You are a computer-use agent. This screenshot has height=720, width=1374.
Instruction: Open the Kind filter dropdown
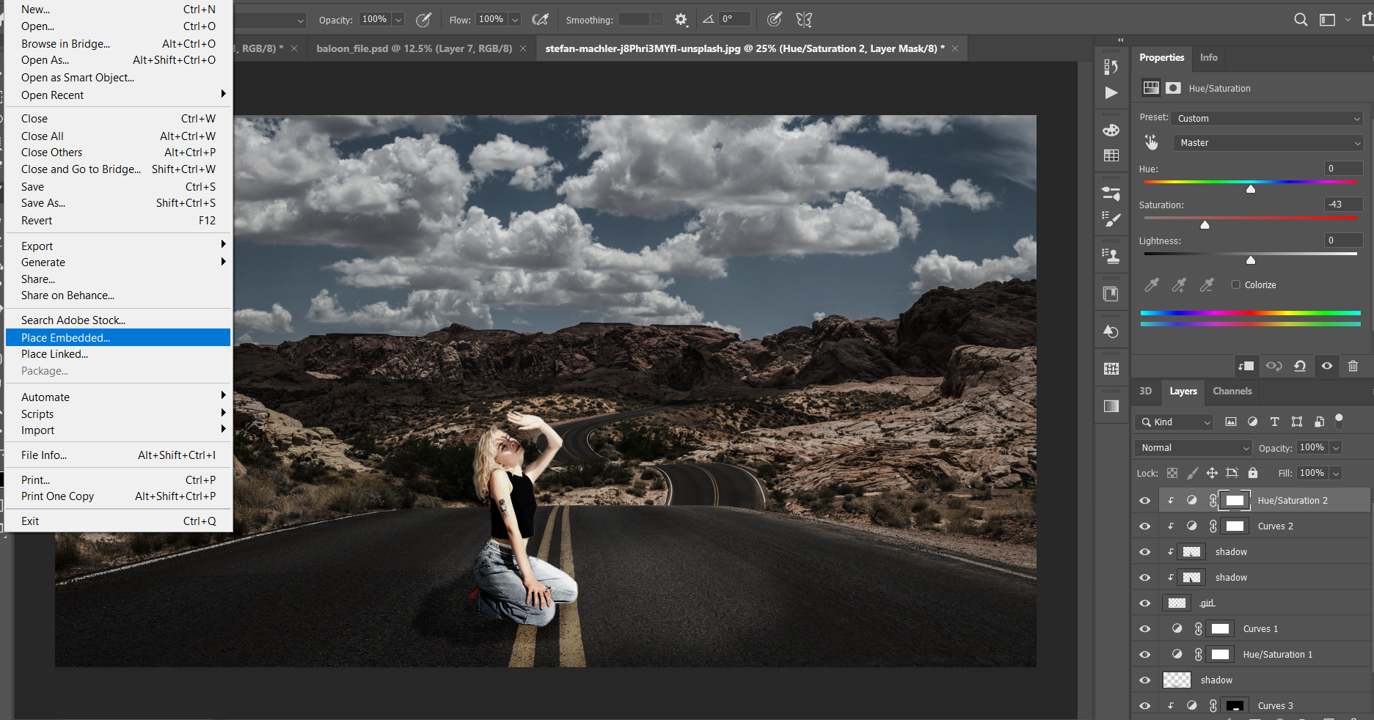pyautogui.click(x=1174, y=422)
